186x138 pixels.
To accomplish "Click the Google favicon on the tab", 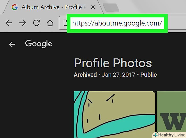I will (15, 7).
